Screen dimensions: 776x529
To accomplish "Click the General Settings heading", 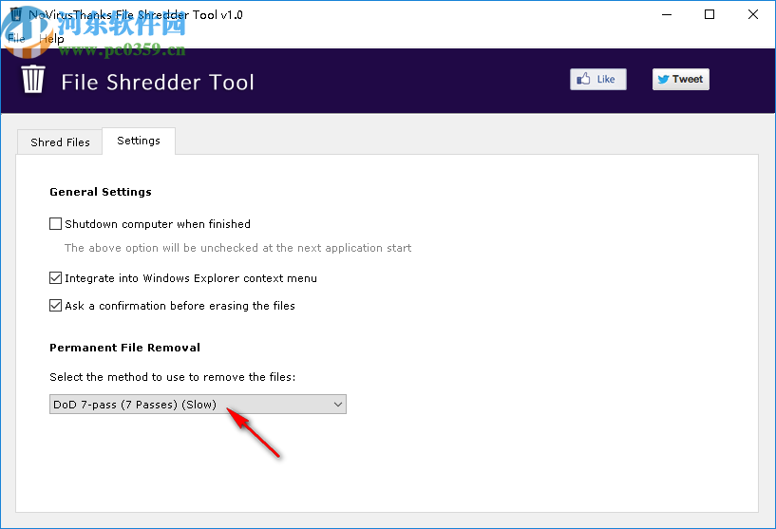I will click(x=101, y=192).
